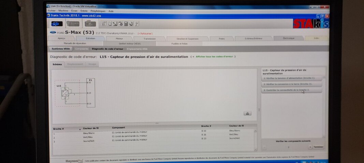Screen dimensions: 364x163
Task: Open the Écran menu
Action: 74,11
